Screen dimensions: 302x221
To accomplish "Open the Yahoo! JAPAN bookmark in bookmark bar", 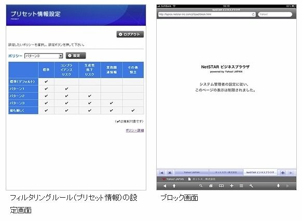I will coord(173,179).
